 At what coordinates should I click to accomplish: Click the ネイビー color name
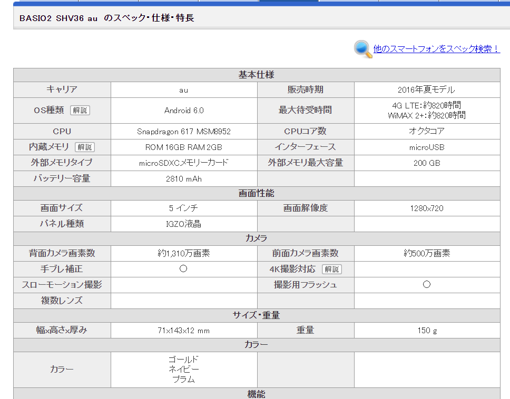(x=183, y=370)
